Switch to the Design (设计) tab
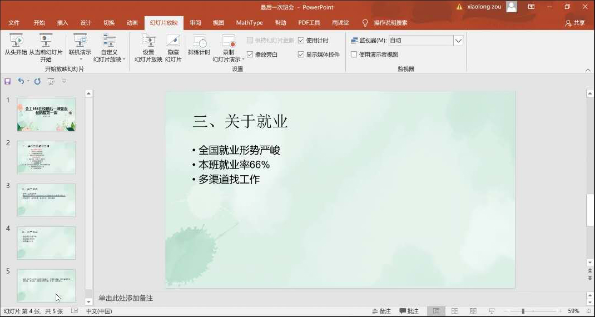 pyautogui.click(x=86, y=23)
